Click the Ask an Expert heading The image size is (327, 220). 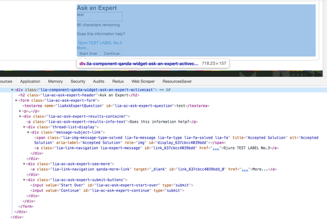click(97, 8)
